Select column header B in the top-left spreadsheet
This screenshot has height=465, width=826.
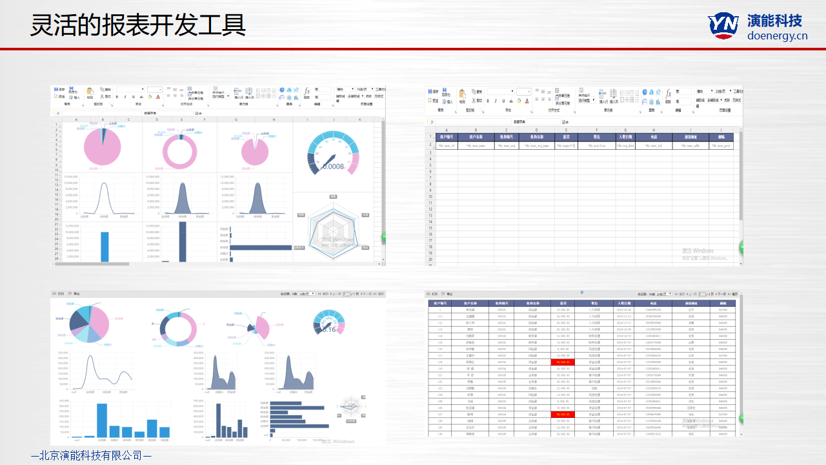pyautogui.click(x=102, y=119)
